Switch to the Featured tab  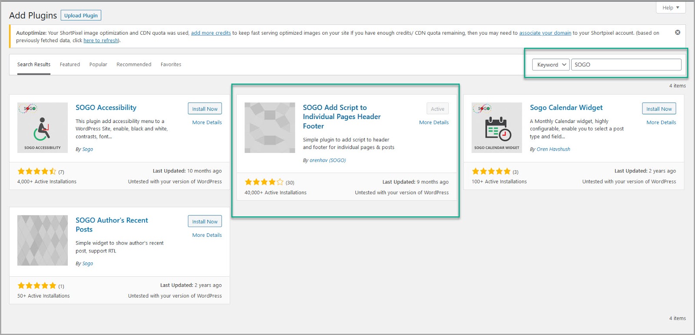click(x=70, y=65)
